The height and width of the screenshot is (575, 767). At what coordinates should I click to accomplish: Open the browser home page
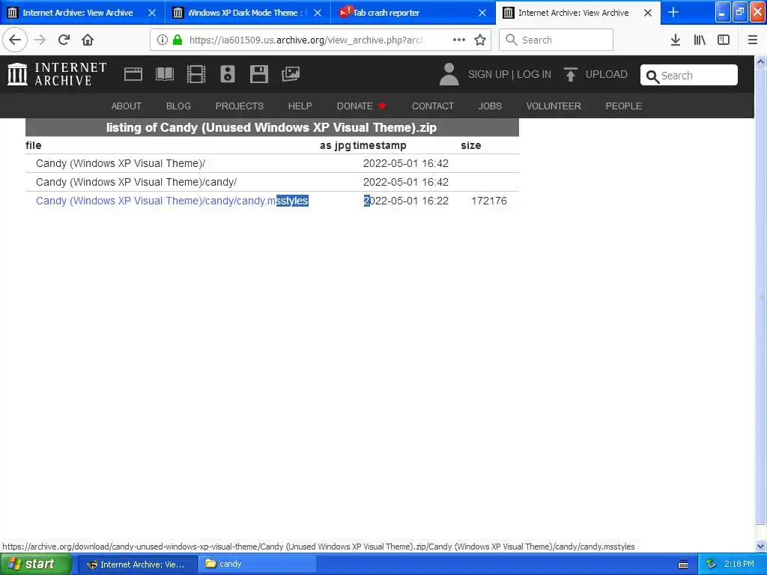click(x=88, y=40)
